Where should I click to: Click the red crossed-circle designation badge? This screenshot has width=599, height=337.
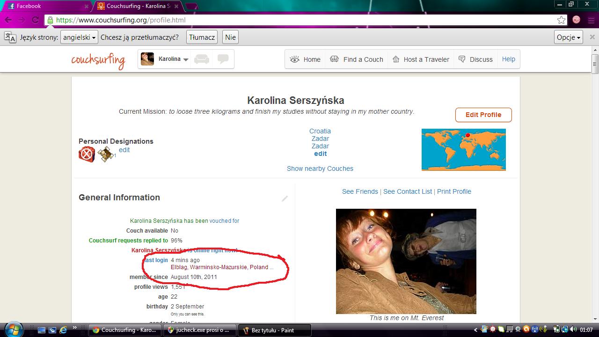click(x=87, y=154)
